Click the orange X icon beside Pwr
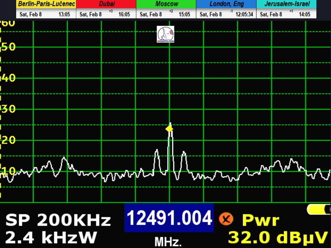This screenshot has height=248, width=331. [x=226, y=219]
